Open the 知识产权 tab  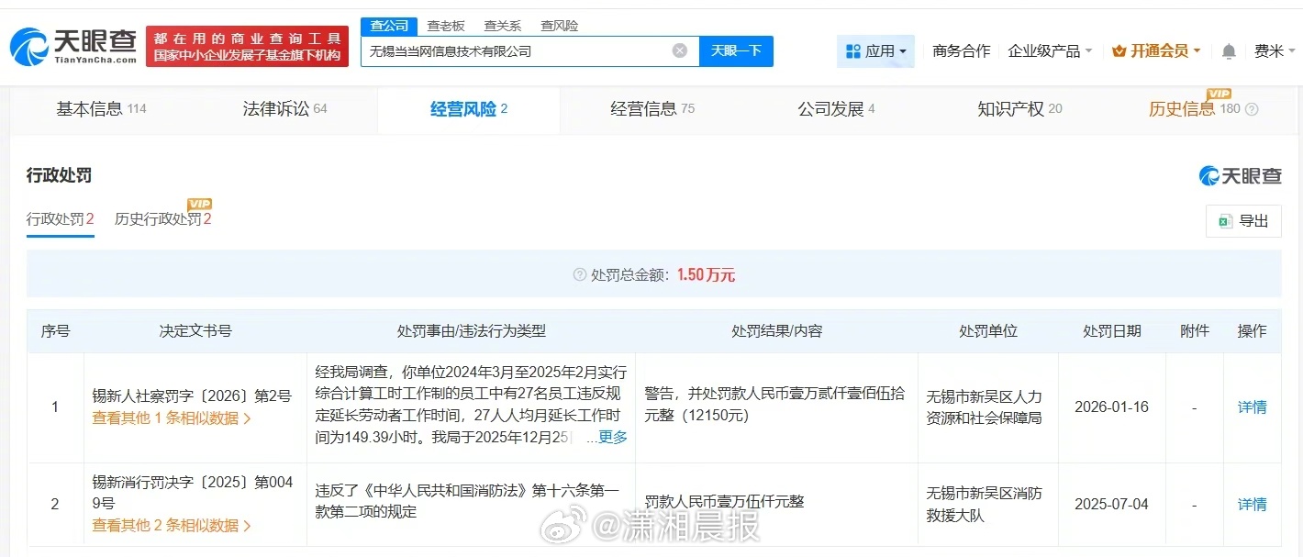[1019, 109]
